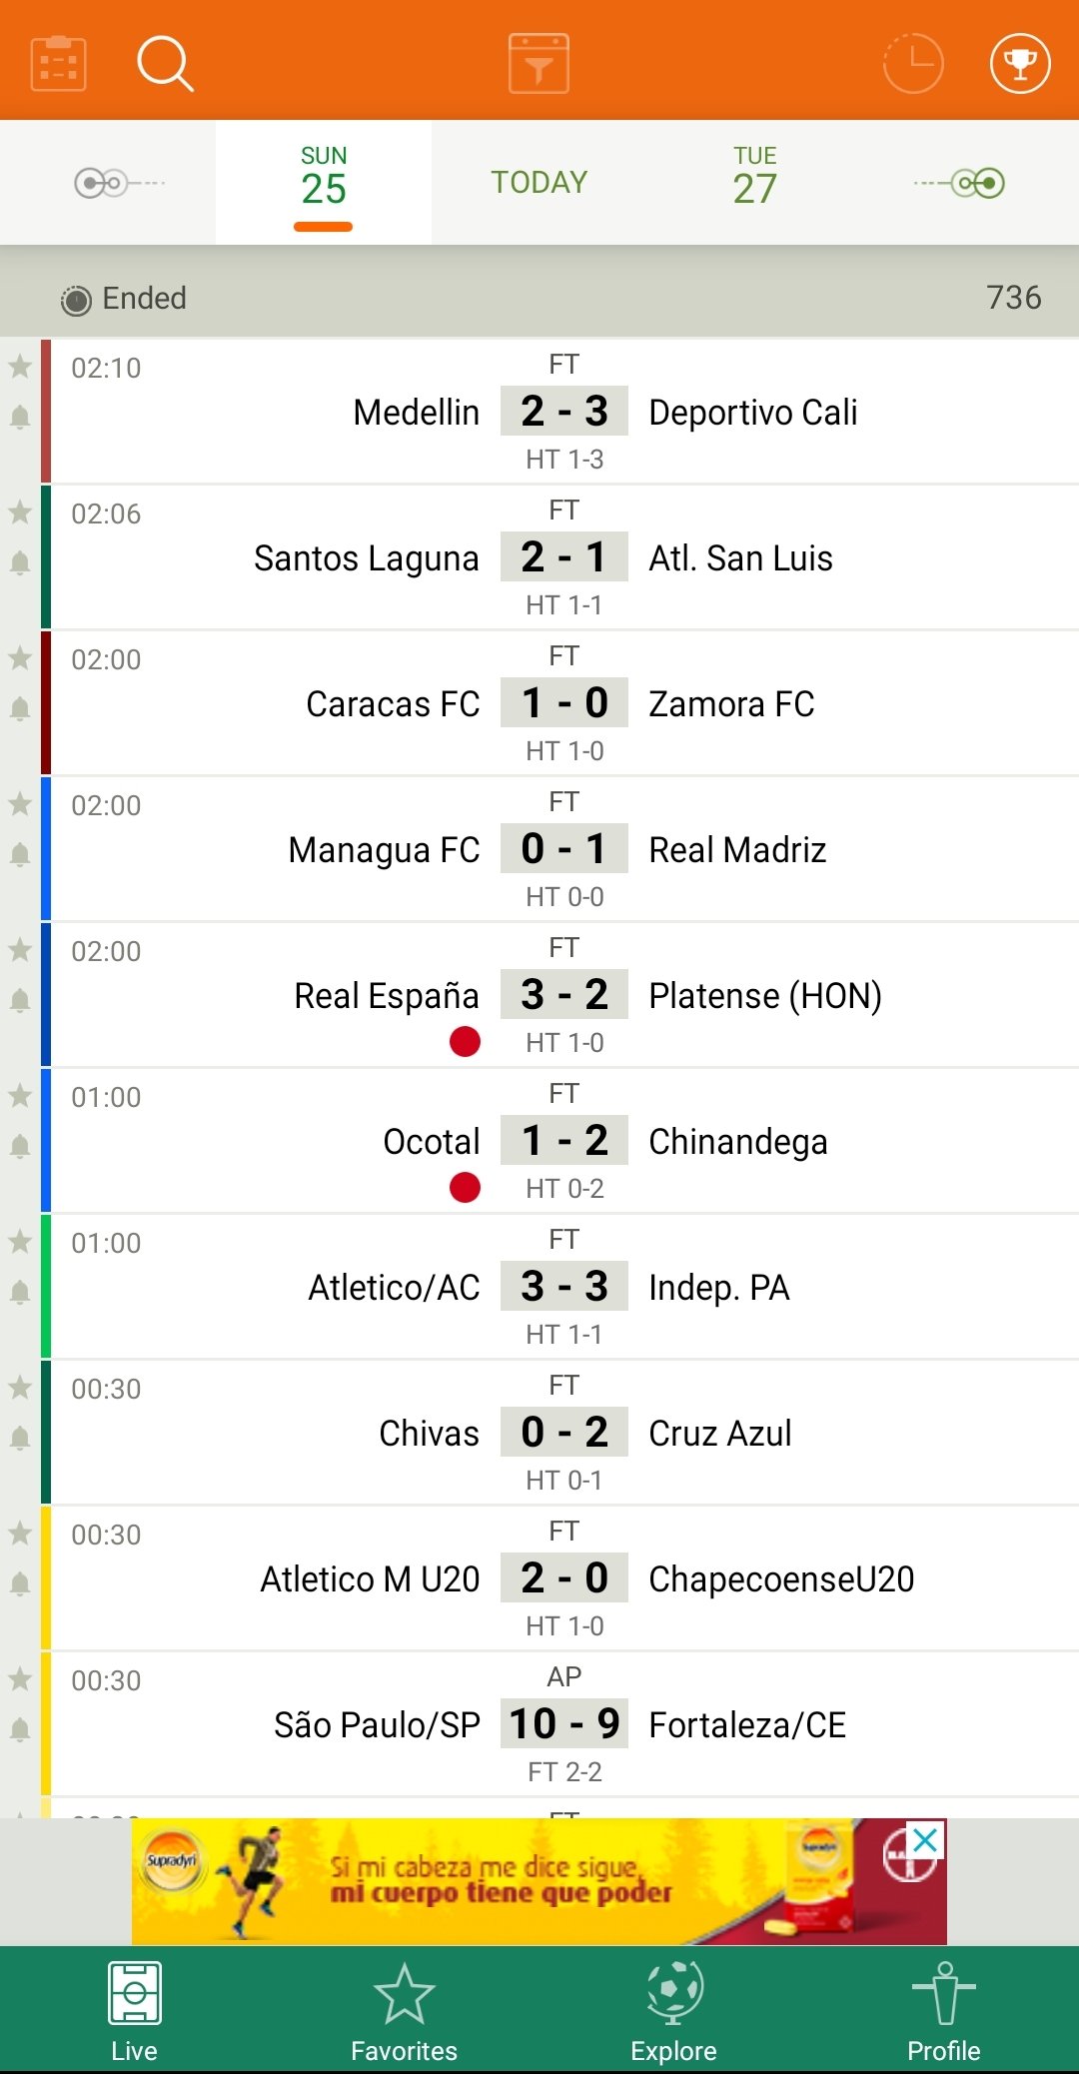Collapse the Ended matches section header
The image size is (1079, 2074).
tap(539, 298)
